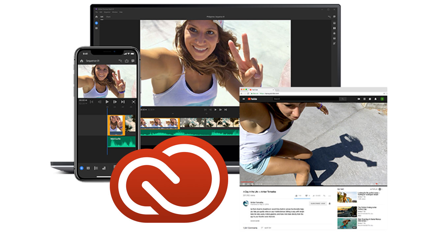Tap the Sequence 01 title on the phone
The image size is (422, 237).
pos(92,61)
